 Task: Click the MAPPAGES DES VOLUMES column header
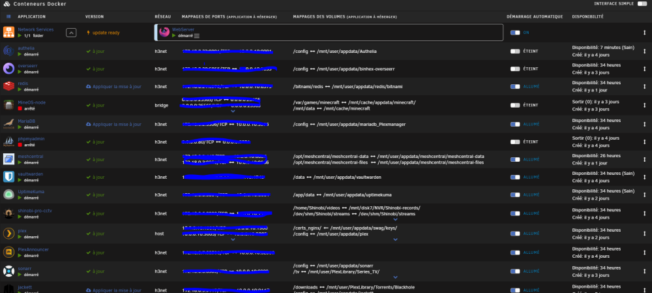point(345,17)
